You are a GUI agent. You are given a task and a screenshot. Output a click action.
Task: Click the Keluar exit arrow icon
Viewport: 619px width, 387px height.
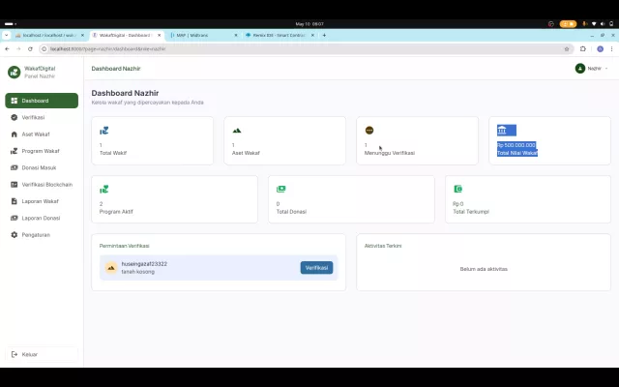click(15, 354)
